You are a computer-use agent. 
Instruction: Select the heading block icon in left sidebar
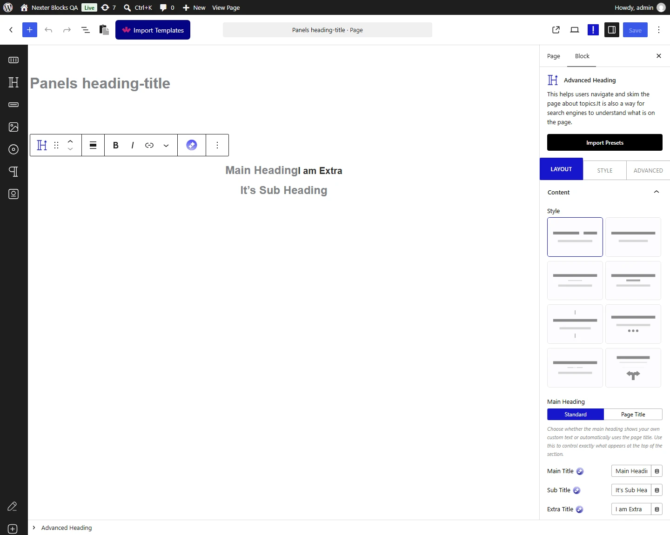(13, 82)
